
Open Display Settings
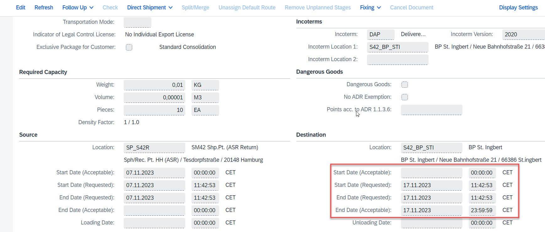click(x=518, y=7)
